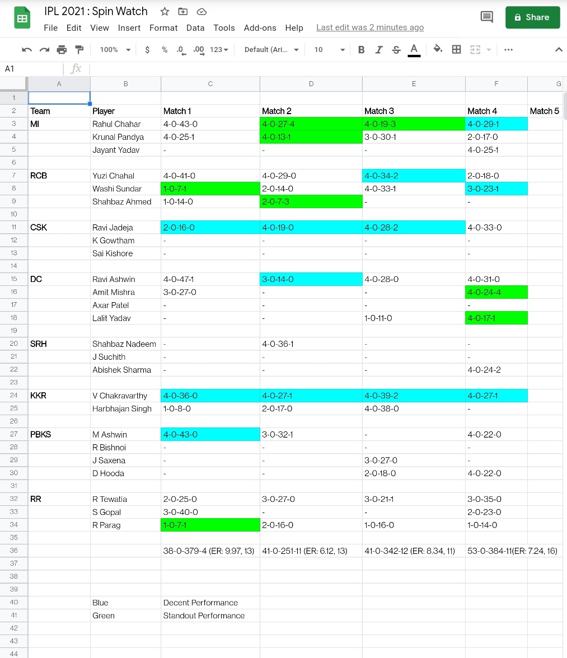The image size is (567, 658).
Task: Toggle italic formatting
Action: [379, 49]
